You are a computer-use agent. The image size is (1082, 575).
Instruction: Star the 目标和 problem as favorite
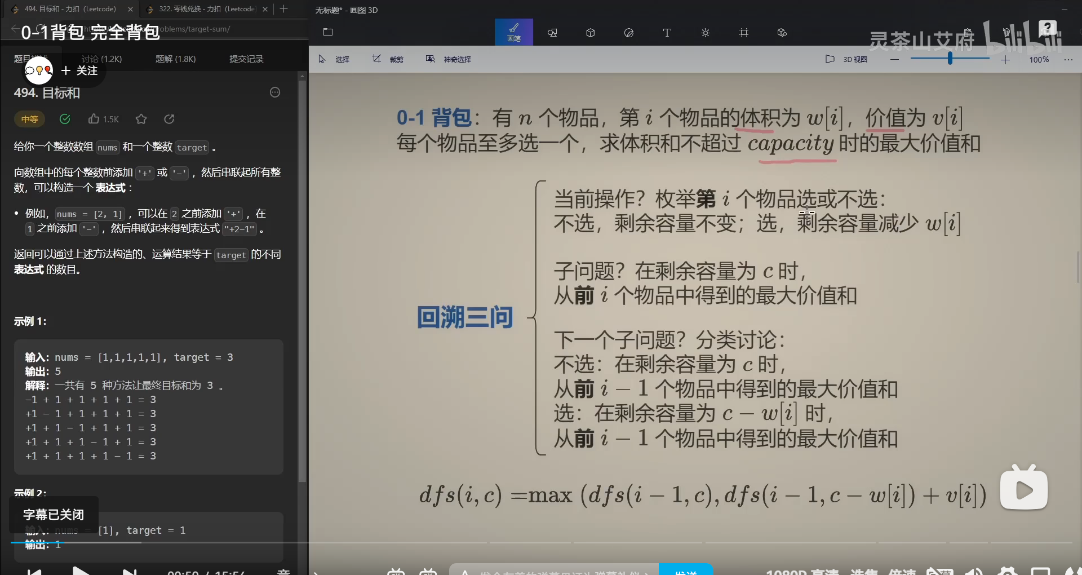point(141,119)
